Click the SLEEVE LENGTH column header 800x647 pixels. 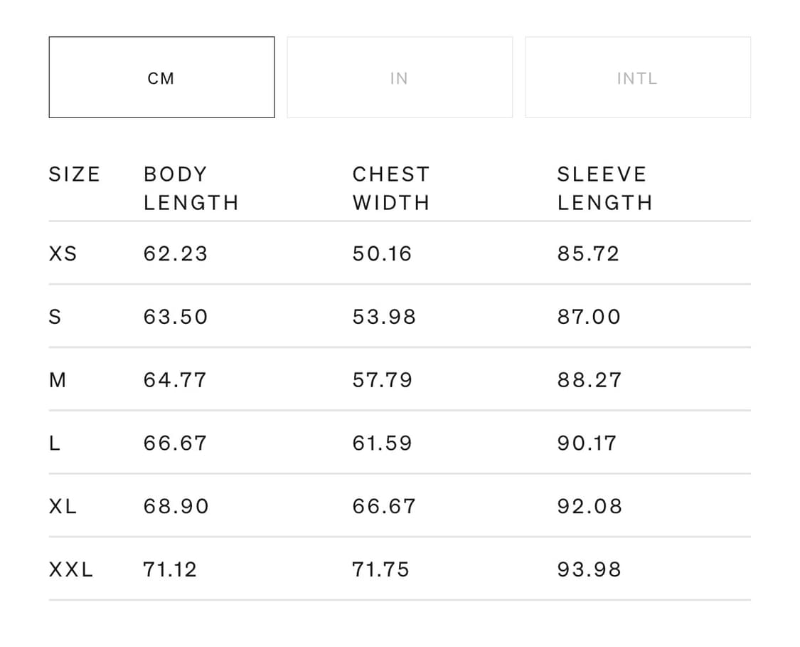[x=604, y=189]
